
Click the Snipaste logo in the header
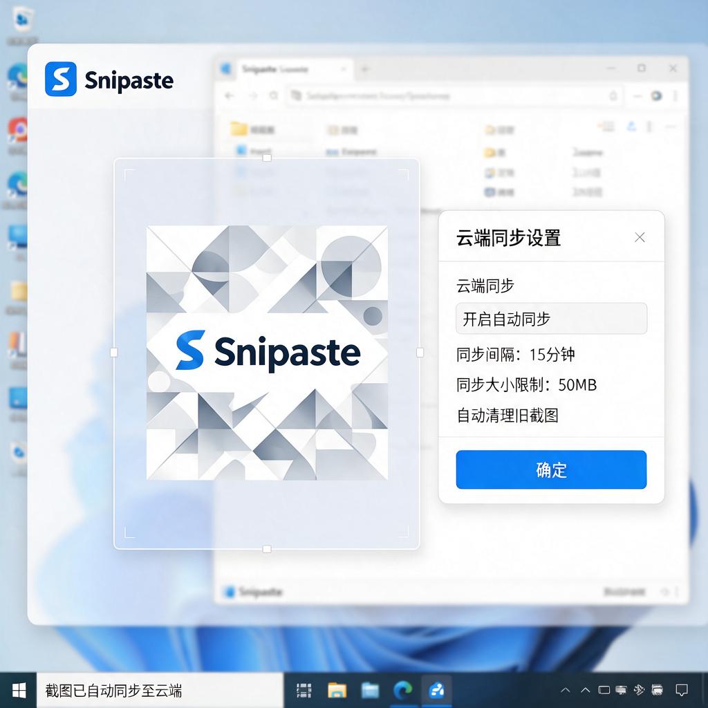tap(109, 80)
